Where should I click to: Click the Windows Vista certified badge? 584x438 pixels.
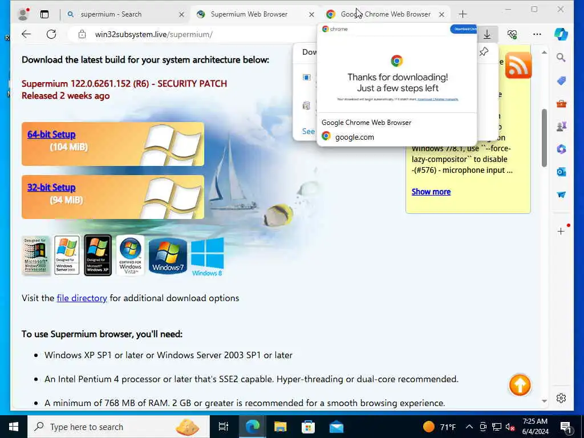coord(130,255)
